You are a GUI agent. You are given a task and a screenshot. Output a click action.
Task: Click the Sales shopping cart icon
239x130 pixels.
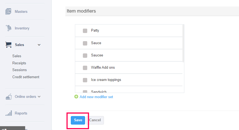[8, 45]
